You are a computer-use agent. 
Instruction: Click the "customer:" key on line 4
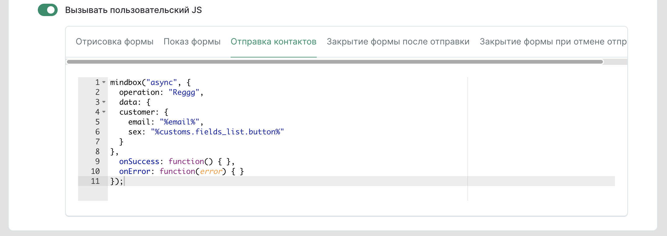pyautogui.click(x=139, y=112)
